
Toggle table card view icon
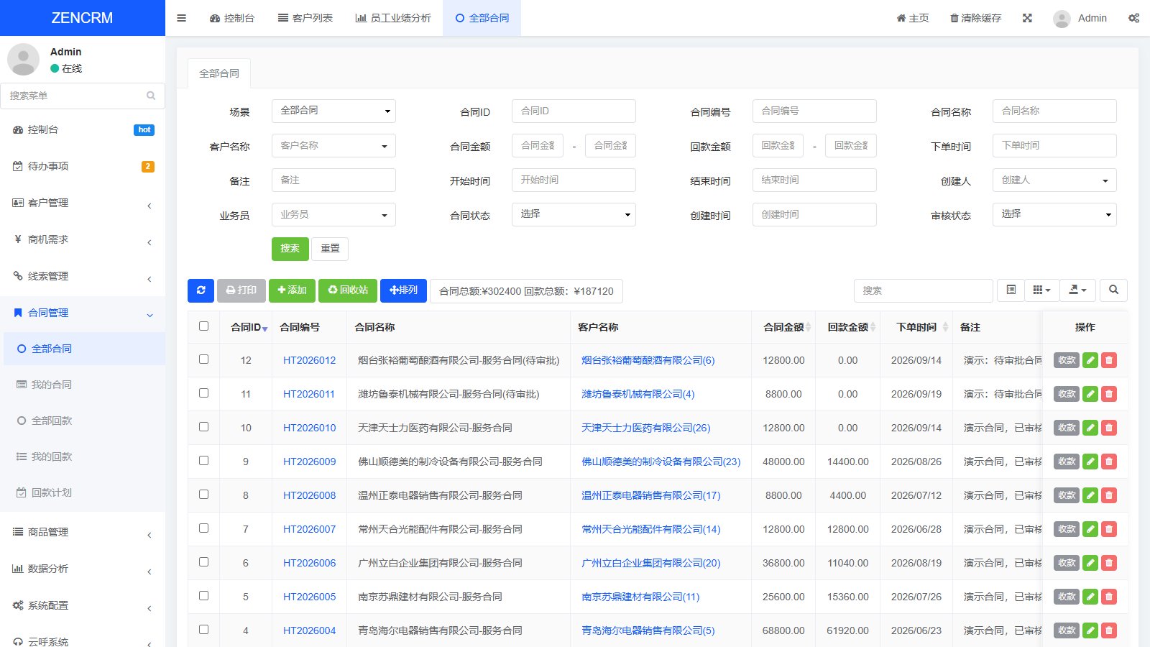1011,290
